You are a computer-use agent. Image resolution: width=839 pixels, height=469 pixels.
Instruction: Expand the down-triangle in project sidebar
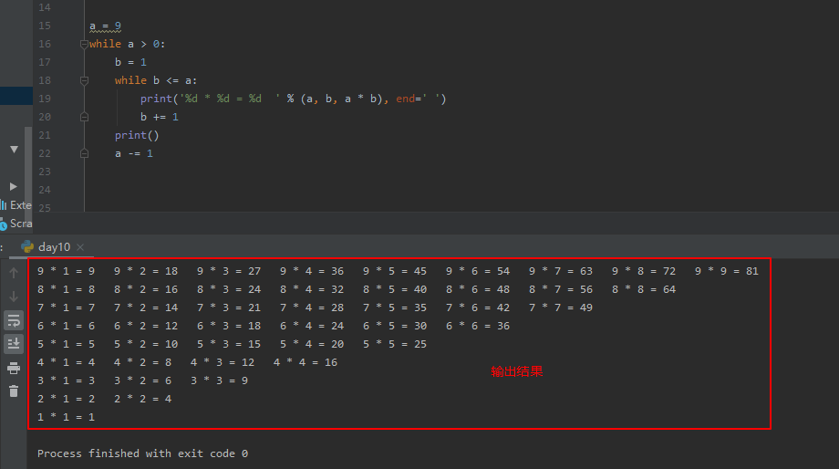click(x=14, y=150)
